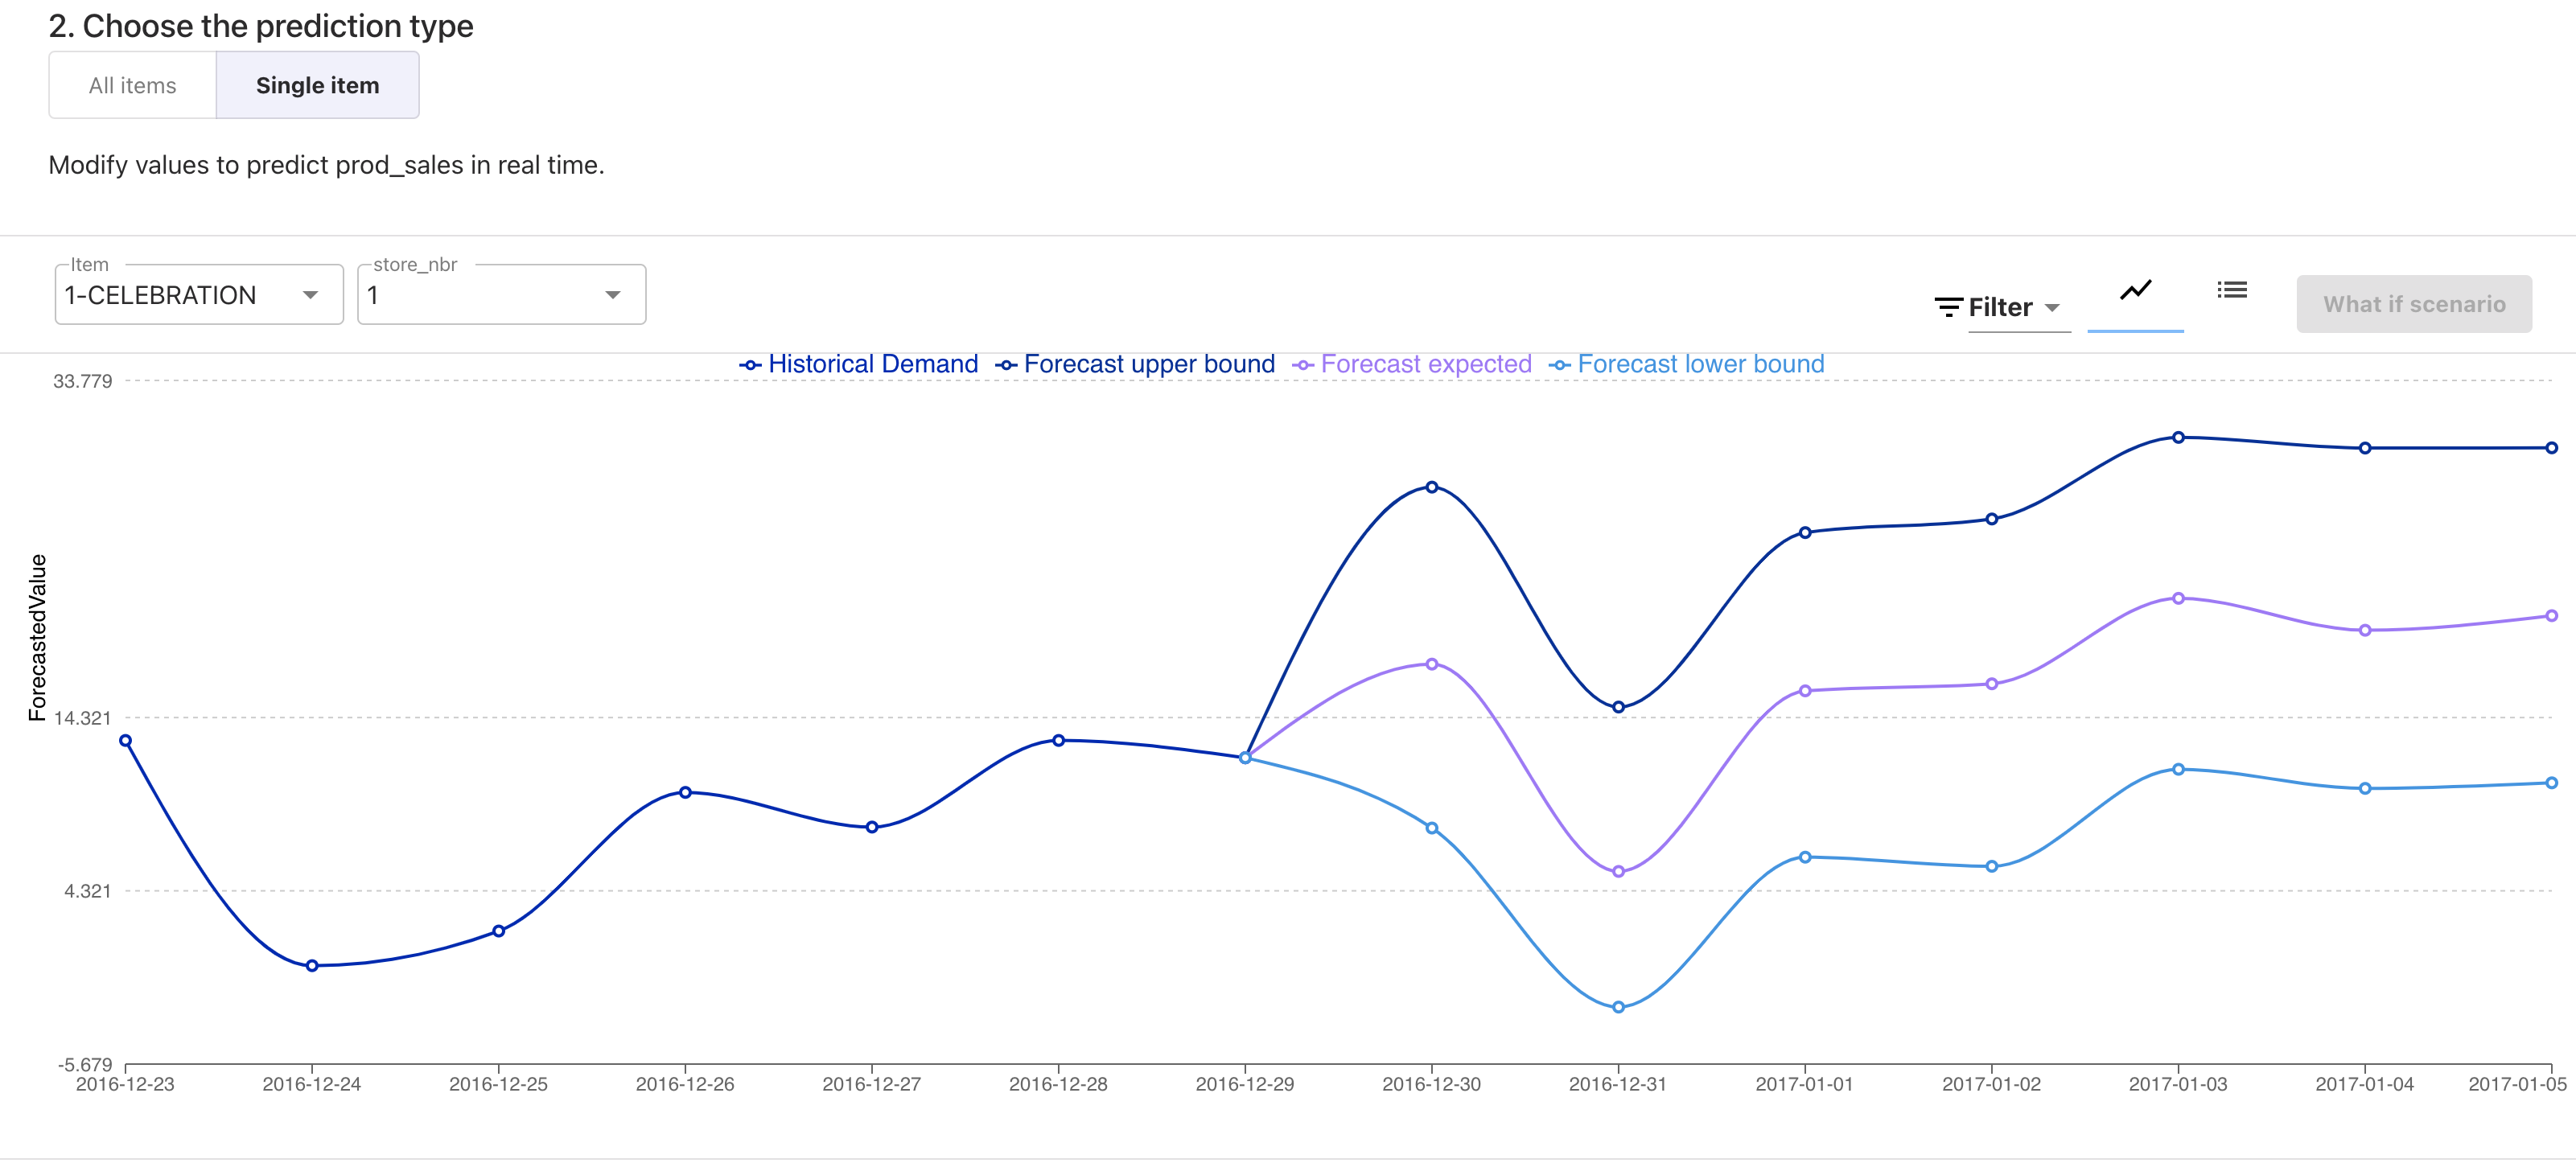Click upper bound data point on 2016-12-30
2576x1163 pixels.
tap(1431, 487)
